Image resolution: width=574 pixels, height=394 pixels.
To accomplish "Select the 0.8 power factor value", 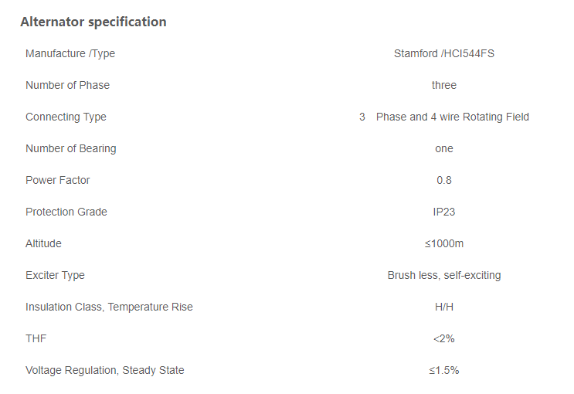I will (x=443, y=180).
